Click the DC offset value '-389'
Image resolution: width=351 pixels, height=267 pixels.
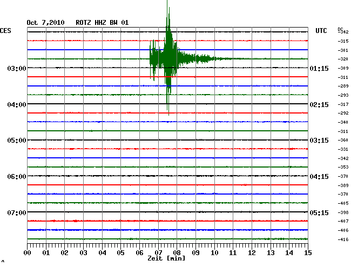click(x=343, y=185)
